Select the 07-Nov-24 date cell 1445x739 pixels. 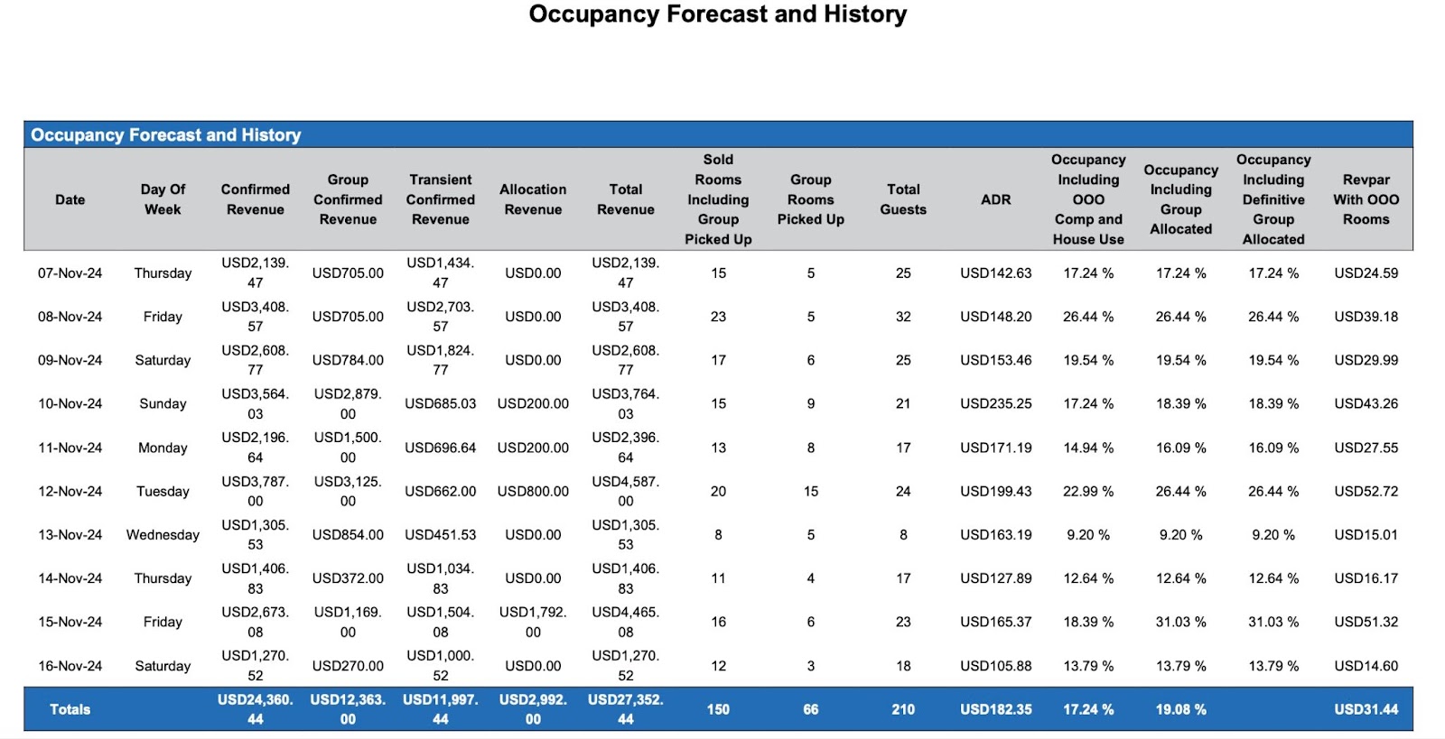70,273
